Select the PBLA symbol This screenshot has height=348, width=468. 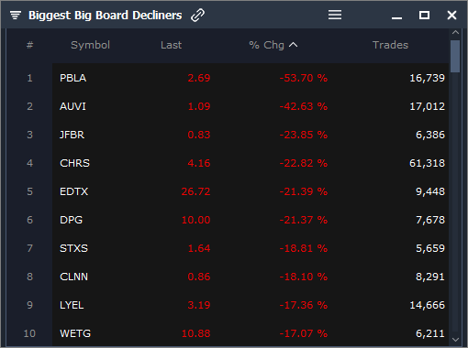(73, 78)
